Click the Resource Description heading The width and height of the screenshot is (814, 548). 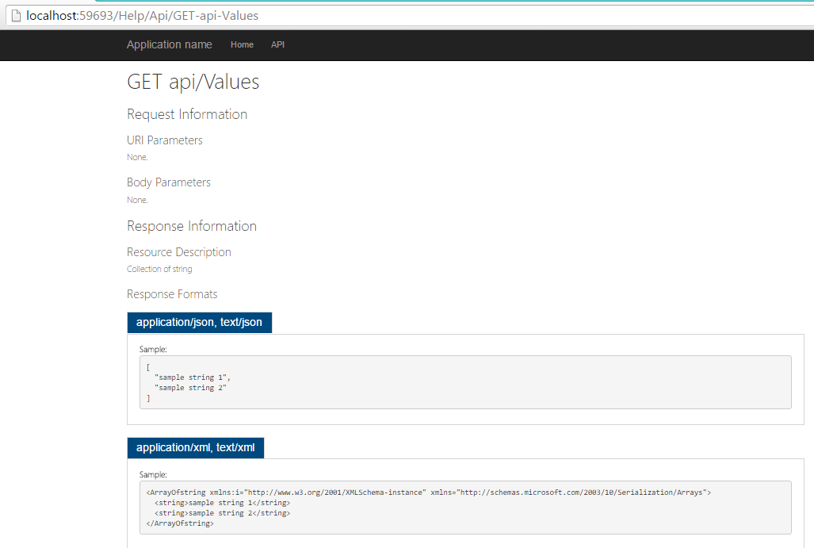(x=179, y=252)
